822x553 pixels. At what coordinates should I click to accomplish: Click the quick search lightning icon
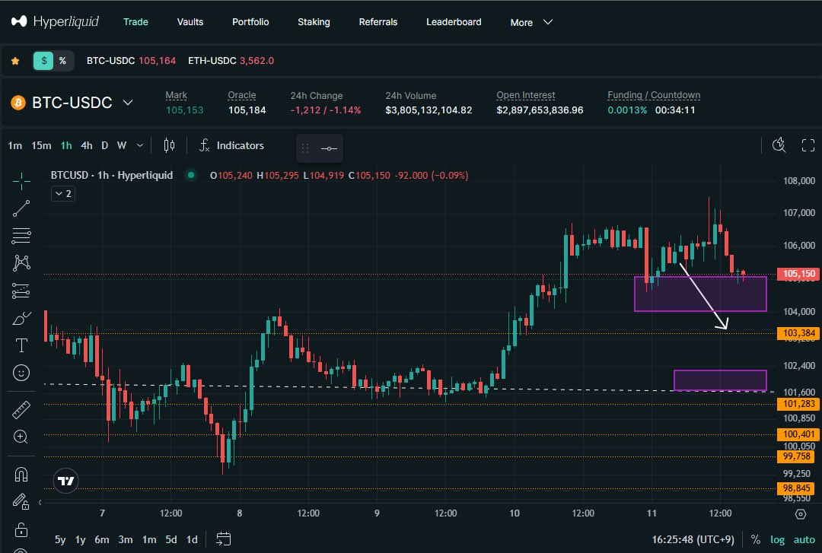[779, 145]
